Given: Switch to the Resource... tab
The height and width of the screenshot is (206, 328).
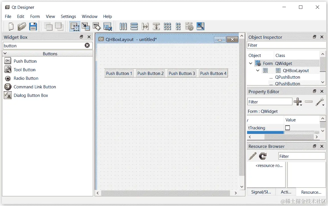Looking at the screenshot, I should coord(311,192).
